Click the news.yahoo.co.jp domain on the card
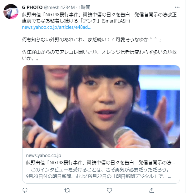The height and width of the screenshot is (193, 188). 43,155
